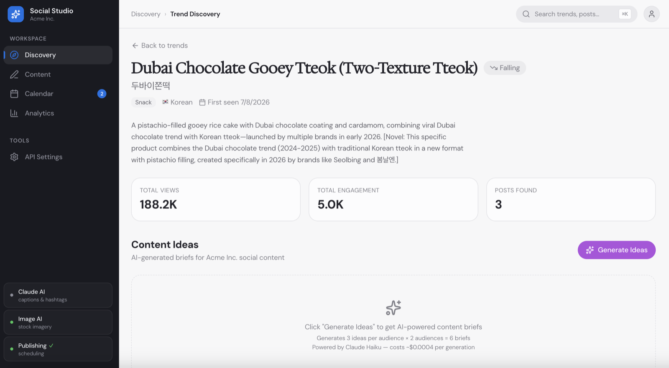Click the Generate Ideas button

pos(616,250)
